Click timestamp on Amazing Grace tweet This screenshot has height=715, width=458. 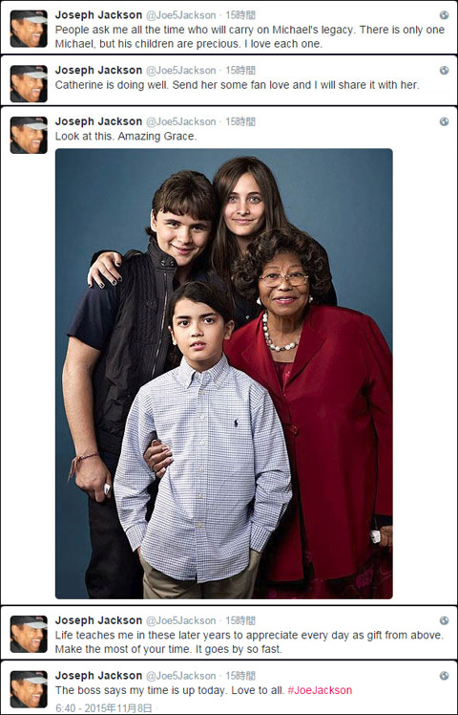(x=240, y=121)
